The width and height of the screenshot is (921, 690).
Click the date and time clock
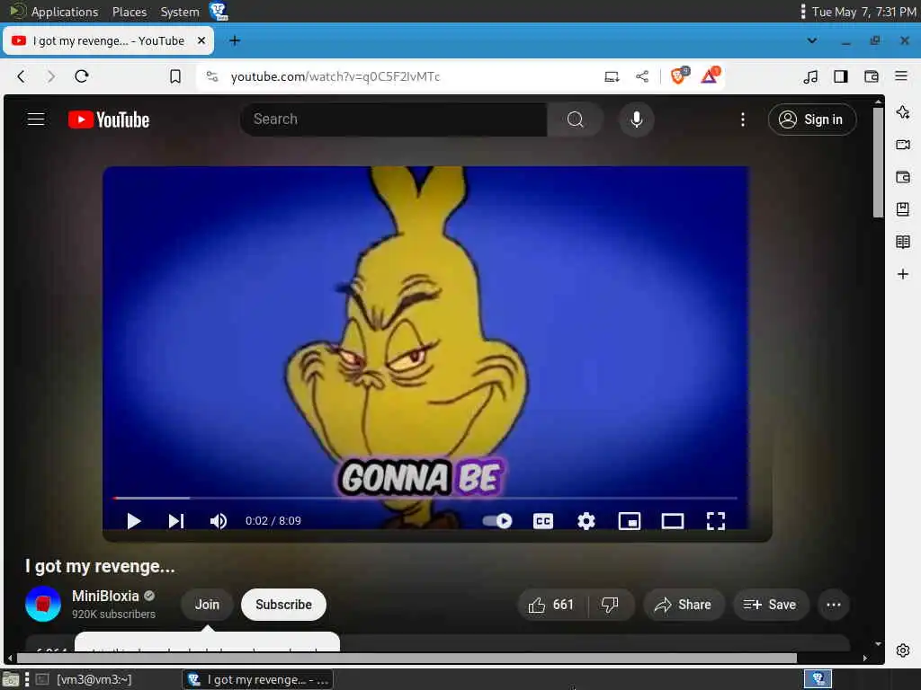click(863, 12)
